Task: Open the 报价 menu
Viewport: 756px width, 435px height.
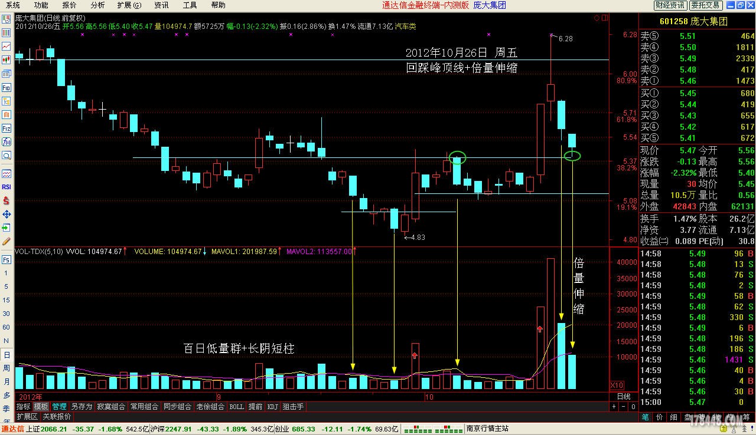Action: tap(69, 5)
